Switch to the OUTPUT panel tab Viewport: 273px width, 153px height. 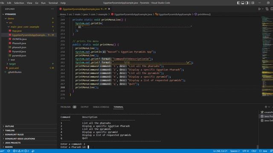[84, 107]
